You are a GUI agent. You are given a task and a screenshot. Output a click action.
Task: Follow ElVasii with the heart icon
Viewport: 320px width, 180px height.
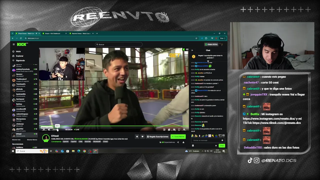142,136
